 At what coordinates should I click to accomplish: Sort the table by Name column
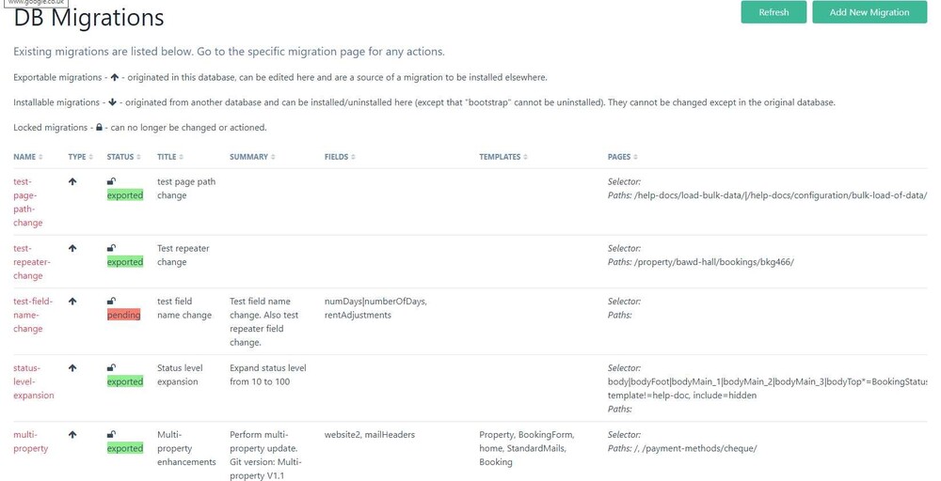click(x=28, y=157)
